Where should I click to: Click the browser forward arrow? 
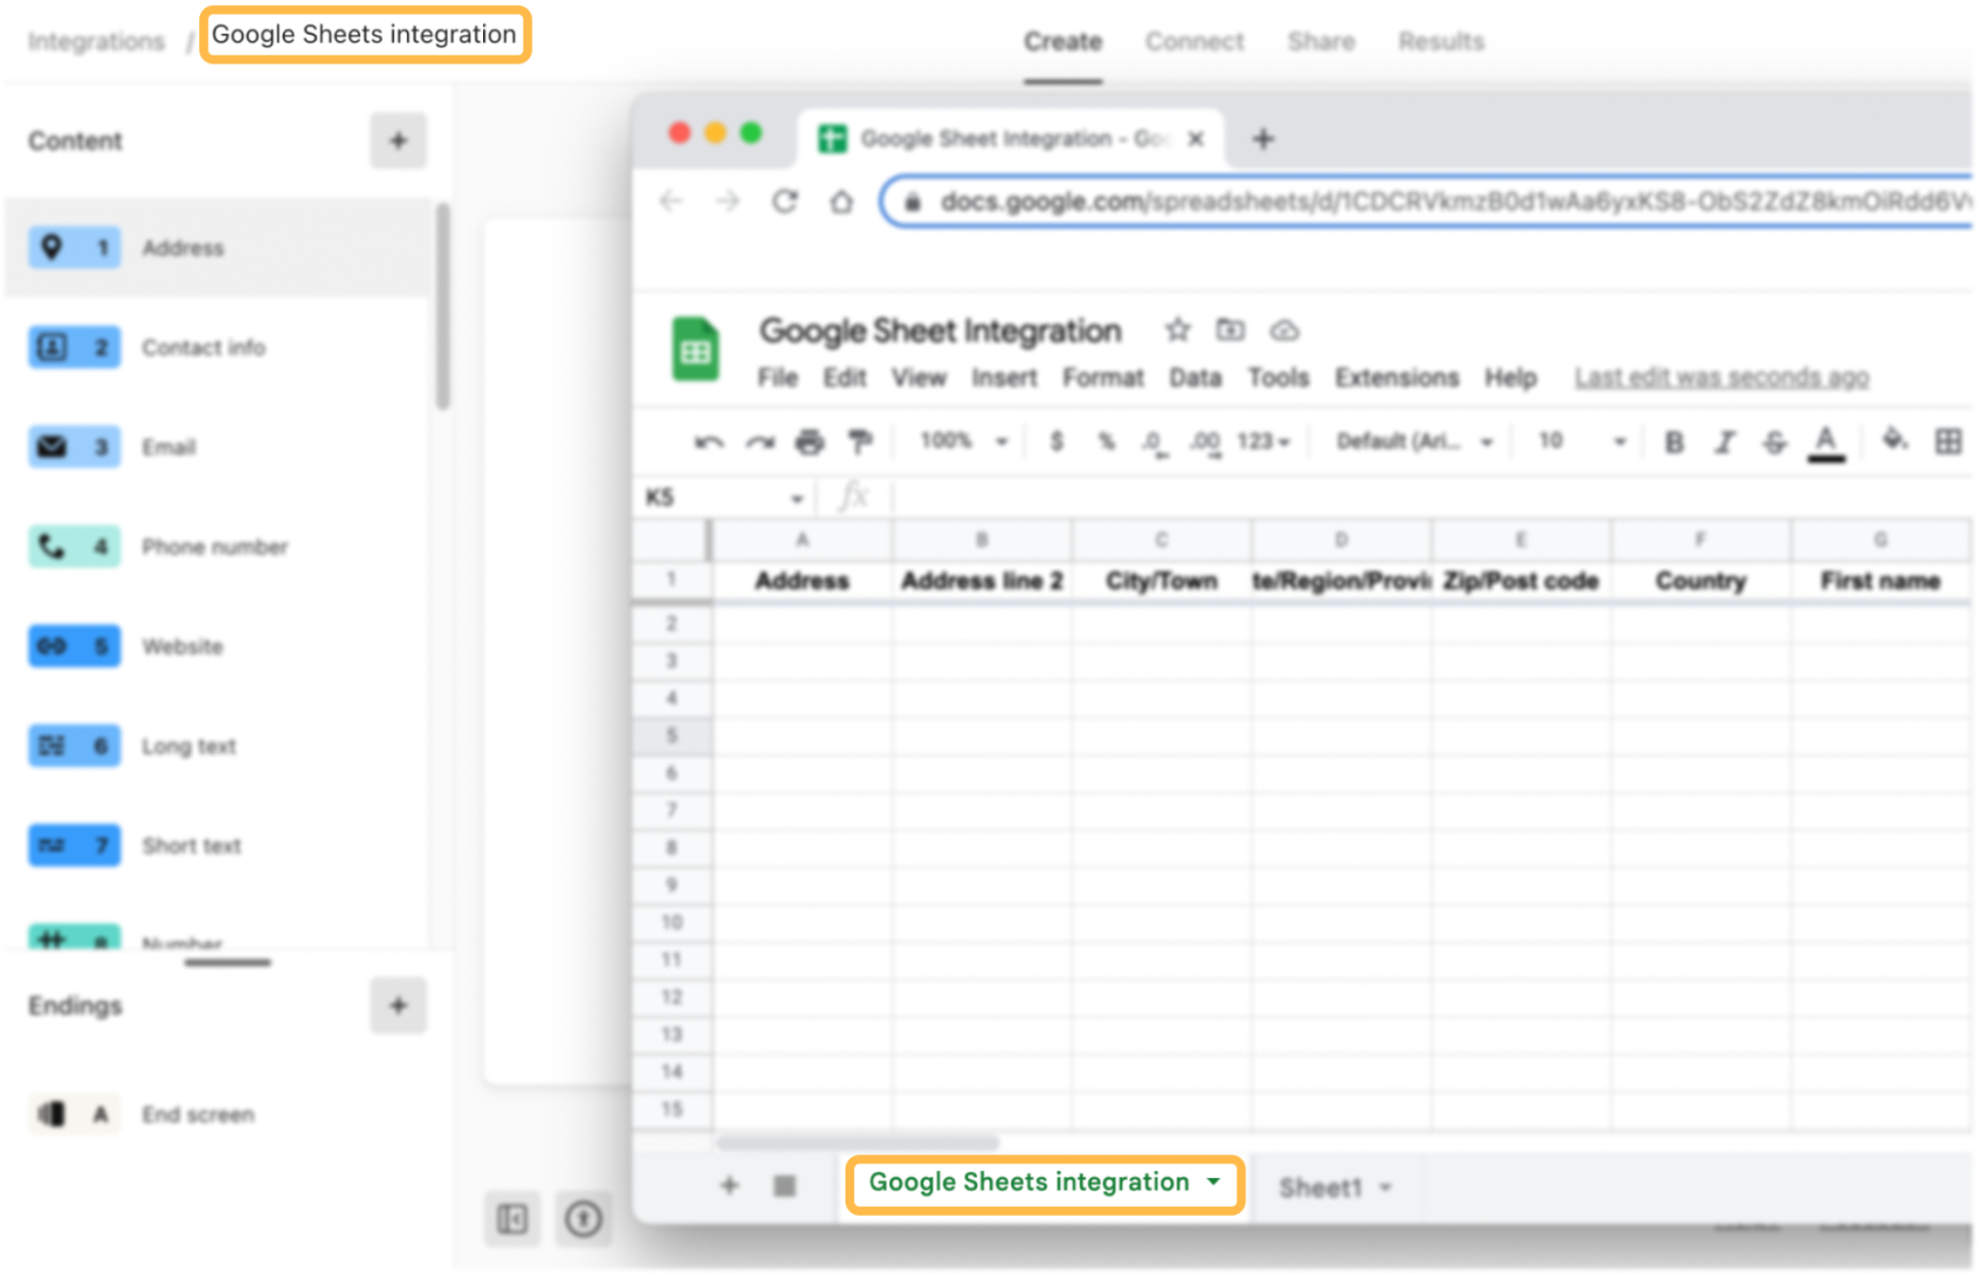(x=728, y=202)
